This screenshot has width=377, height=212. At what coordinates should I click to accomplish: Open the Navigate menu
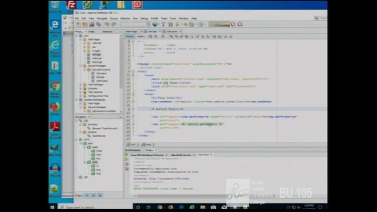pyautogui.click(x=102, y=18)
